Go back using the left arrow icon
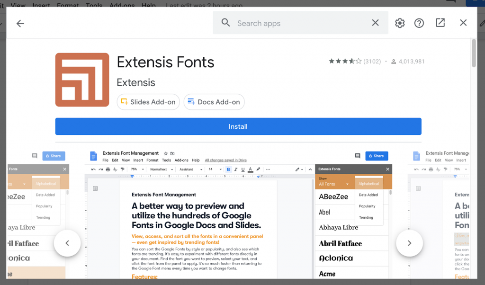Screen dimensions: 485x285 tap(20, 24)
